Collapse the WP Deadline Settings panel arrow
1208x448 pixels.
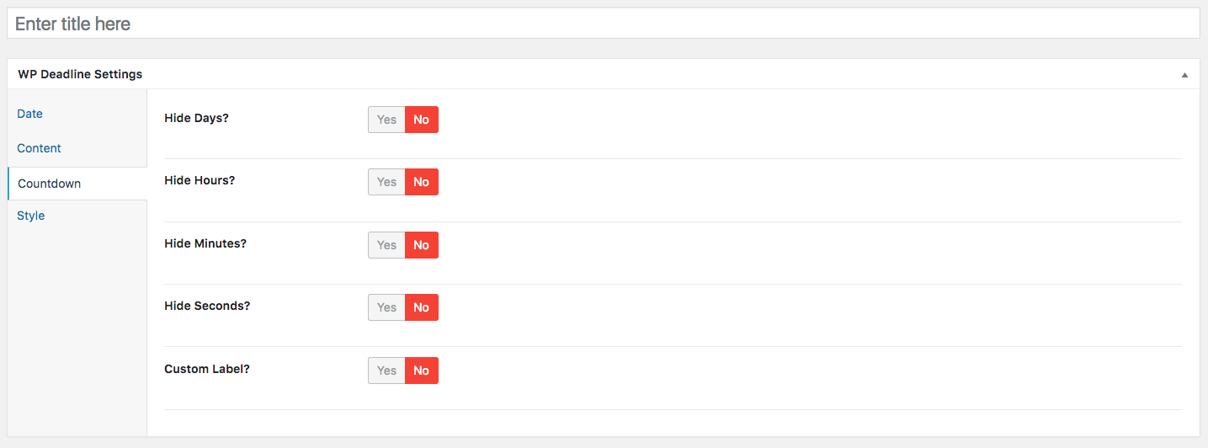1184,75
